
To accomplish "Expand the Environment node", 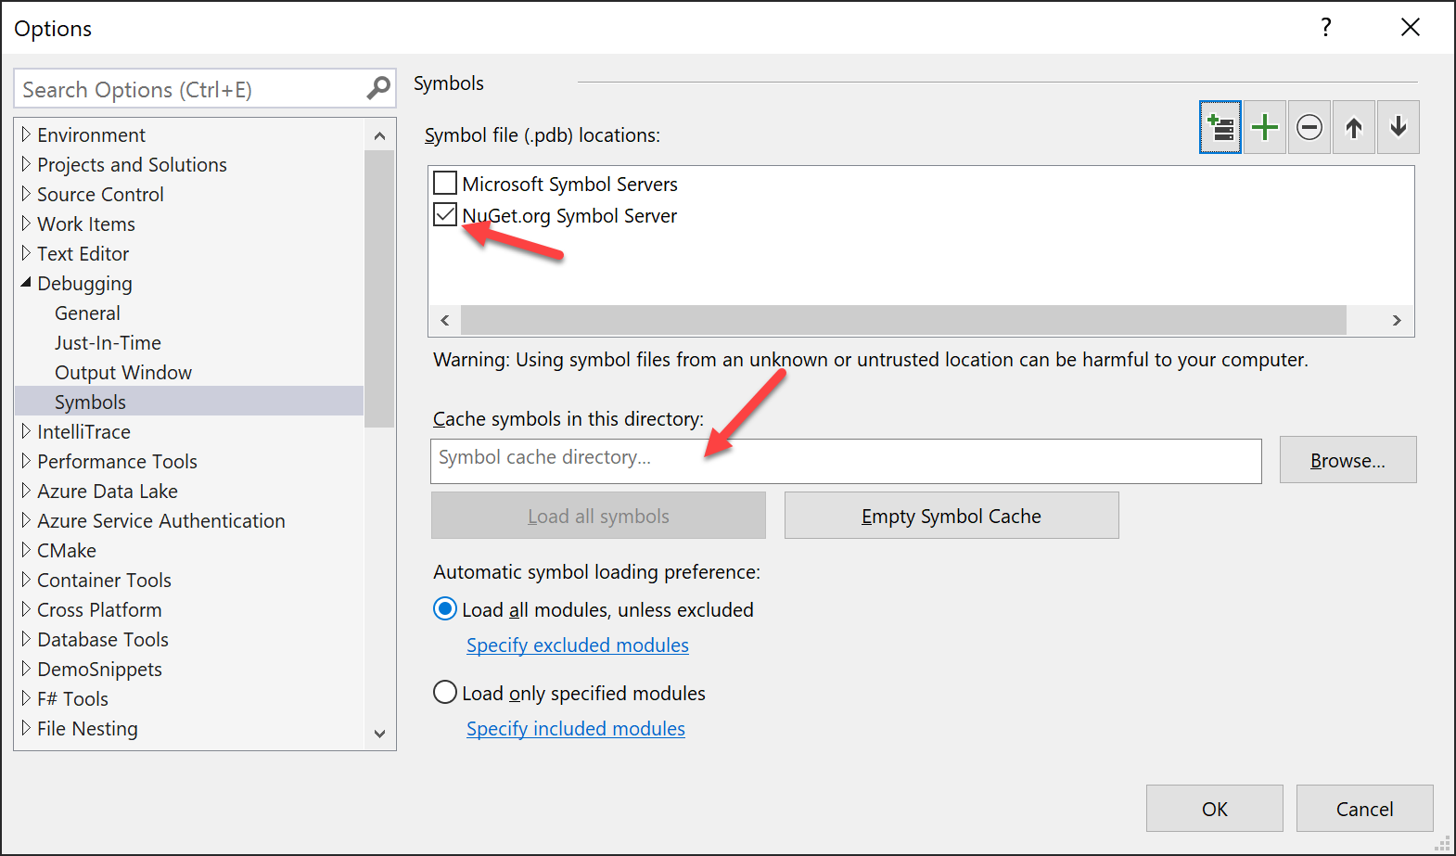I will click(x=26, y=134).
